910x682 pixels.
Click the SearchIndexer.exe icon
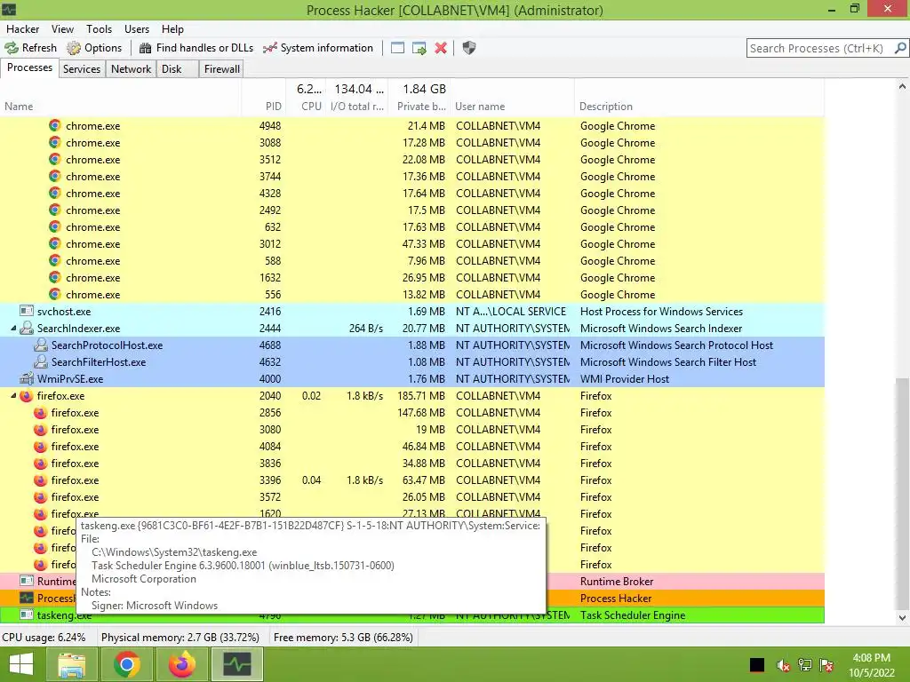pyautogui.click(x=26, y=329)
